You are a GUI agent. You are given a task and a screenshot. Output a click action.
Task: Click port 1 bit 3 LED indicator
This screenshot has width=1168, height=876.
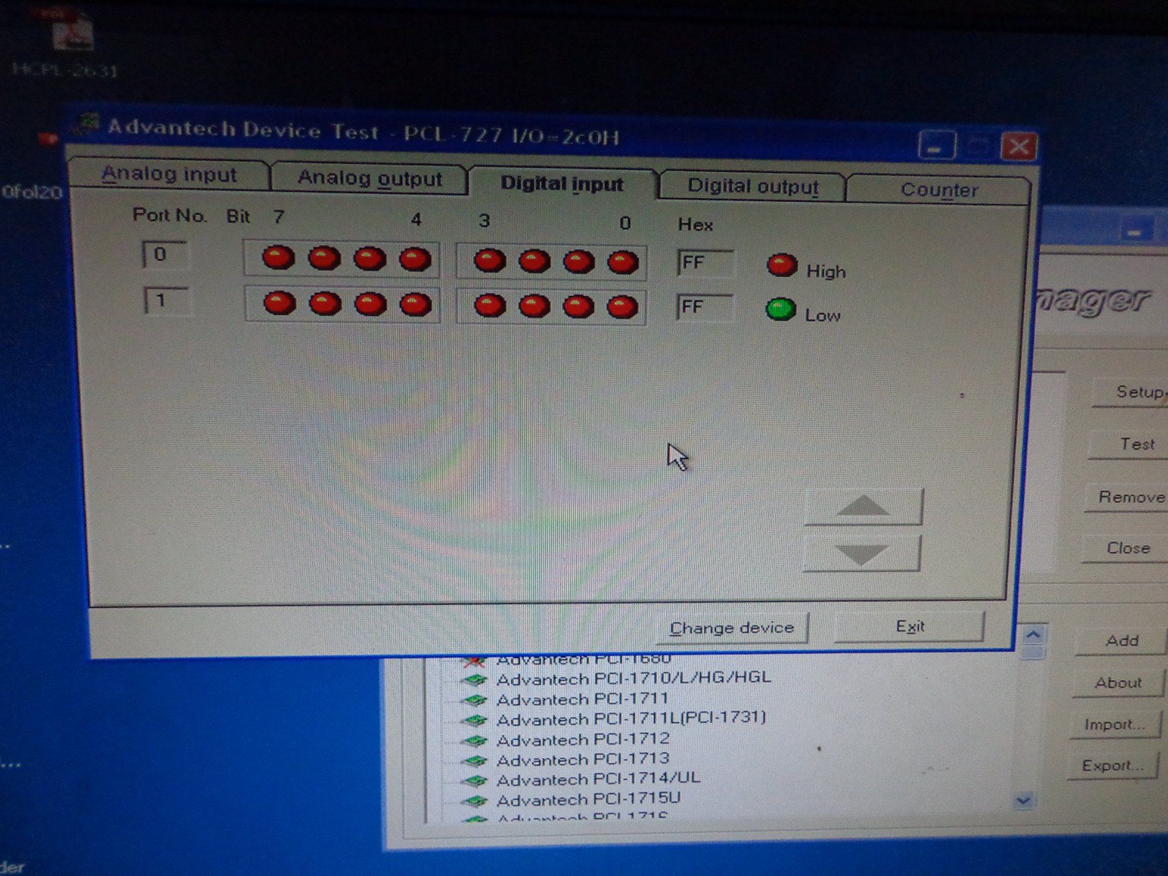click(x=490, y=306)
